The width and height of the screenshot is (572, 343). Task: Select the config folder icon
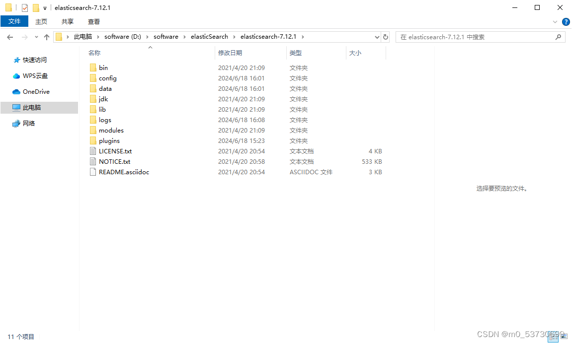click(93, 78)
